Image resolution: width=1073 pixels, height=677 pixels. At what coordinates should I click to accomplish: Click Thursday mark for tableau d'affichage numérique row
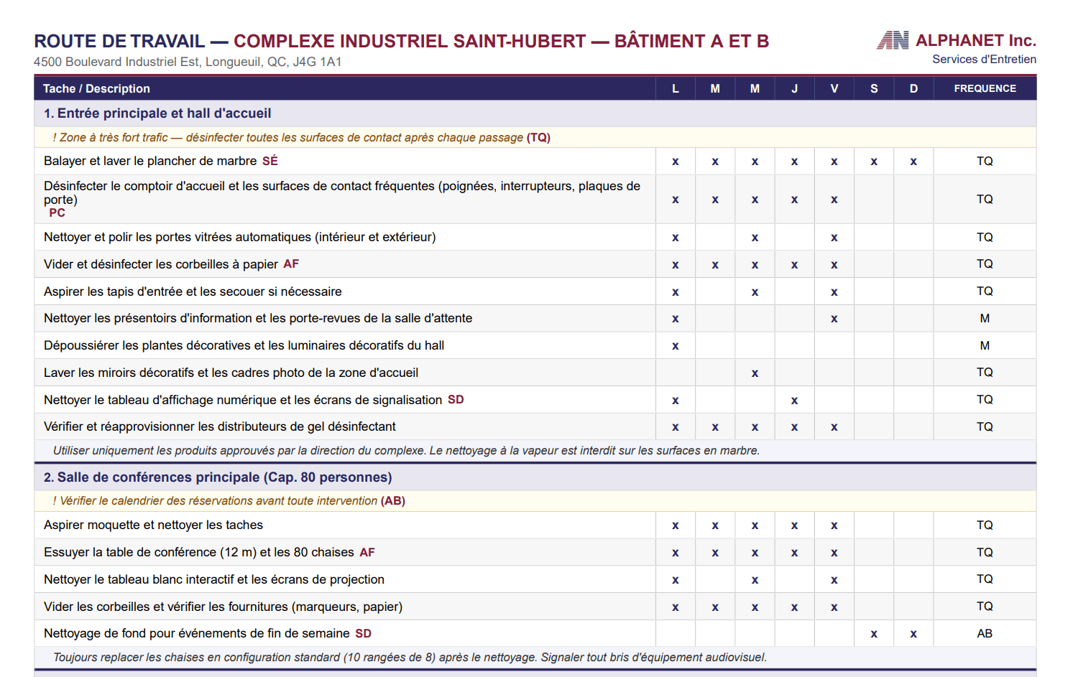point(794,401)
